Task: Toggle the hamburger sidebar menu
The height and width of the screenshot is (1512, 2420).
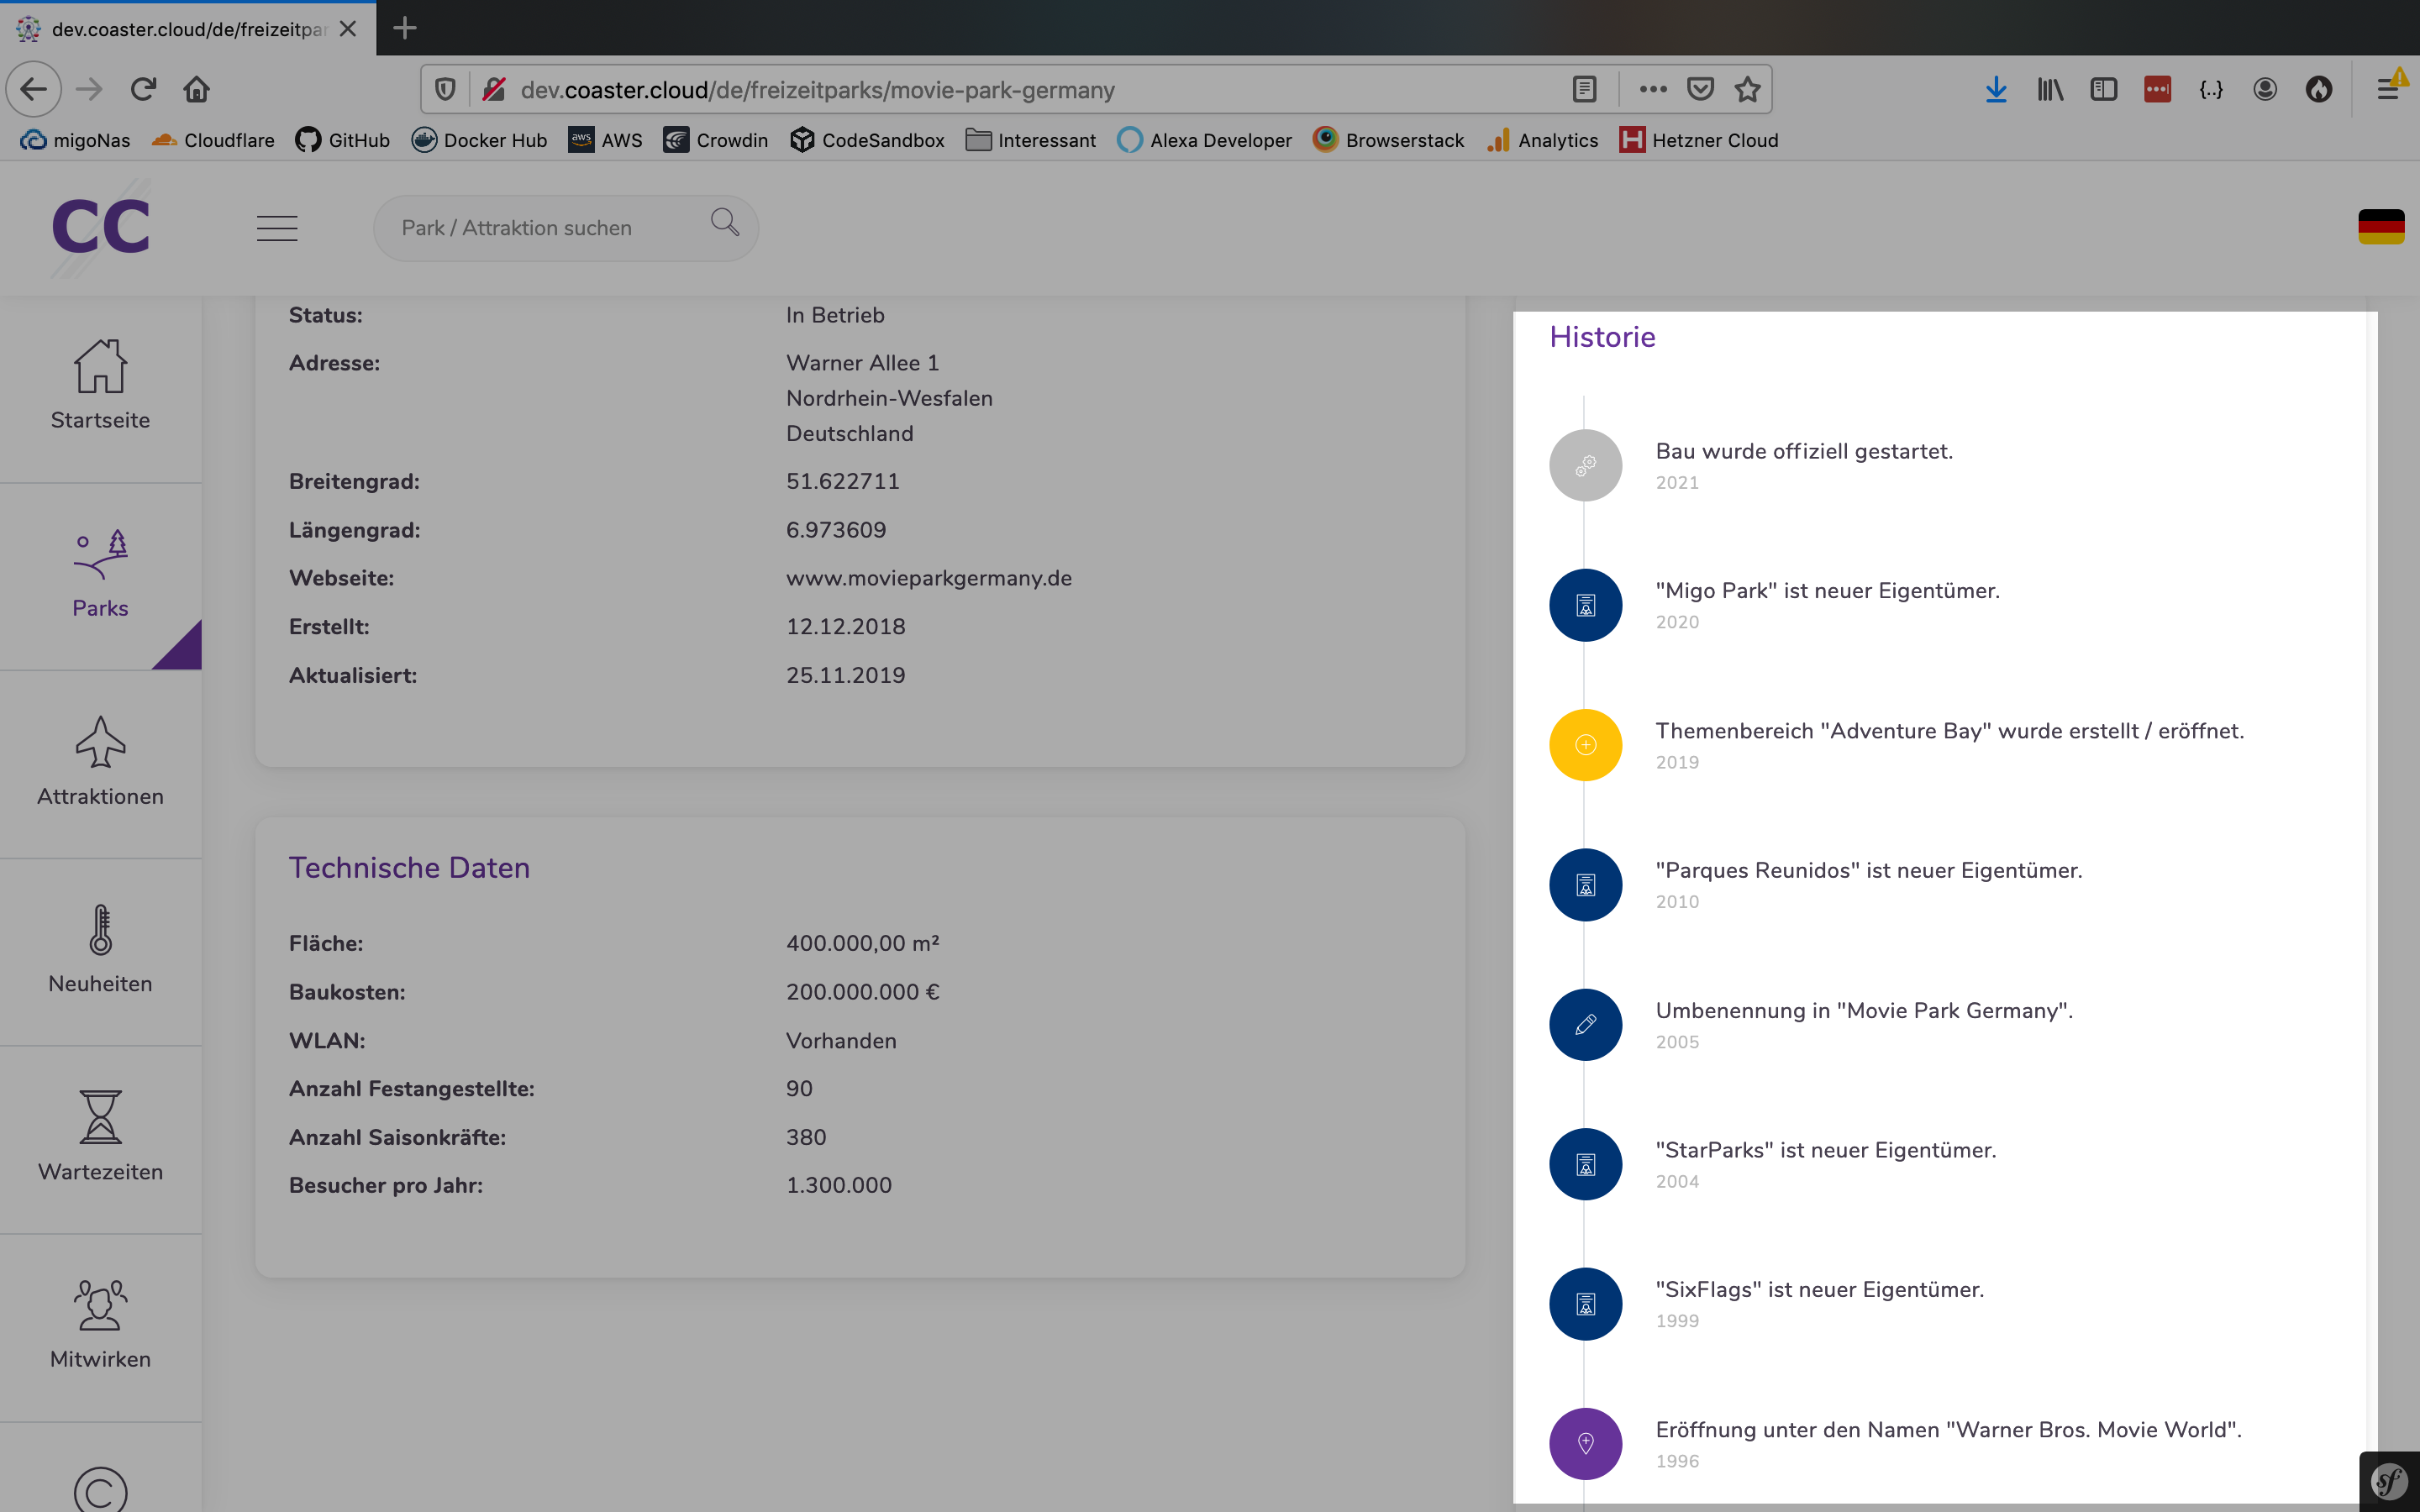Action: tap(277, 228)
